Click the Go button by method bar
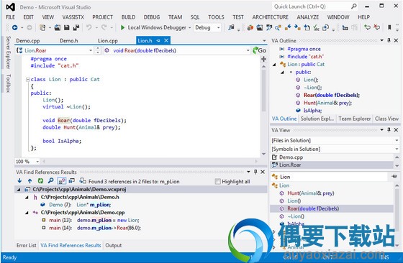This screenshot has width=403, height=263. point(259,50)
